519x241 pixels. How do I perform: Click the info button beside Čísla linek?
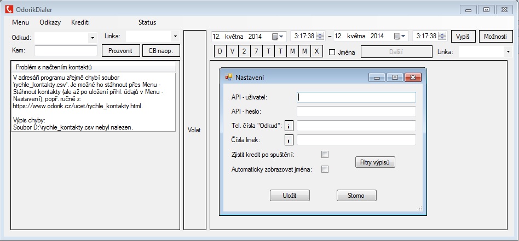tap(289, 140)
